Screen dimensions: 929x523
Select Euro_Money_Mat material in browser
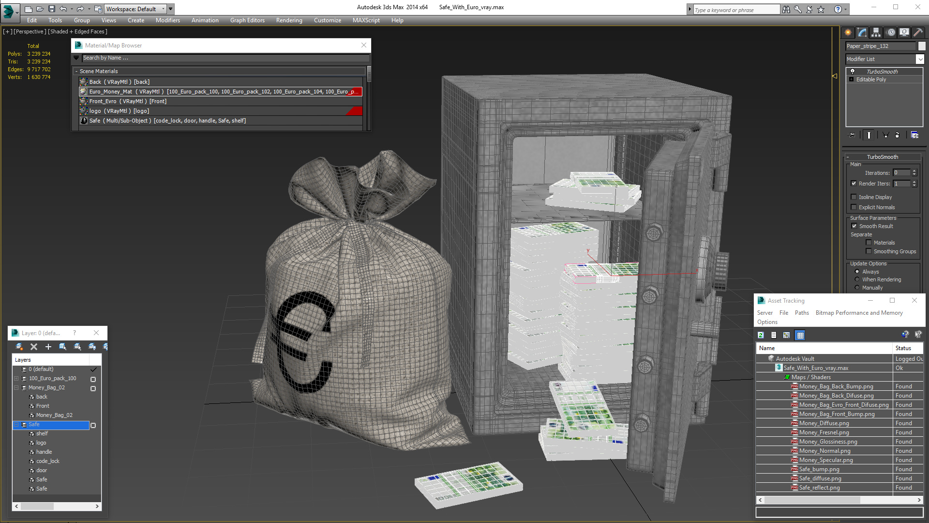222,92
